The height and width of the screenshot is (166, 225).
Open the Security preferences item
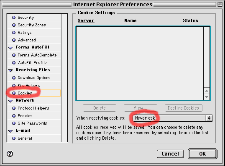point(34,18)
